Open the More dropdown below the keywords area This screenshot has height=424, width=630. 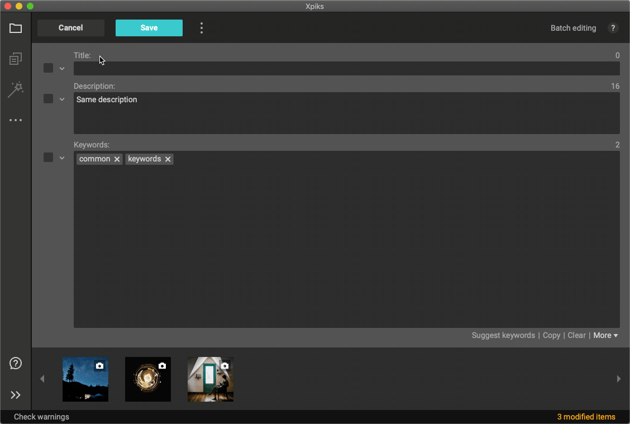tap(605, 335)
